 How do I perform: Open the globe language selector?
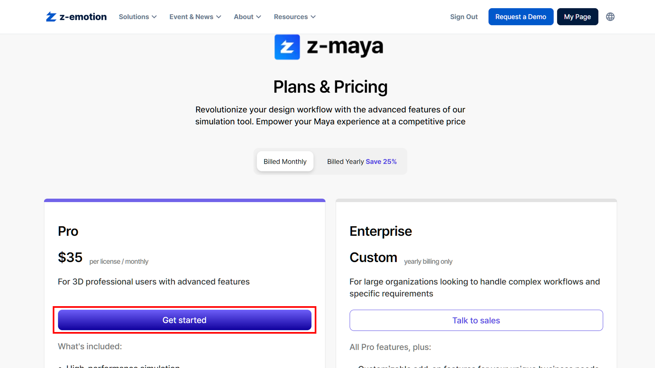pos(610,17)
